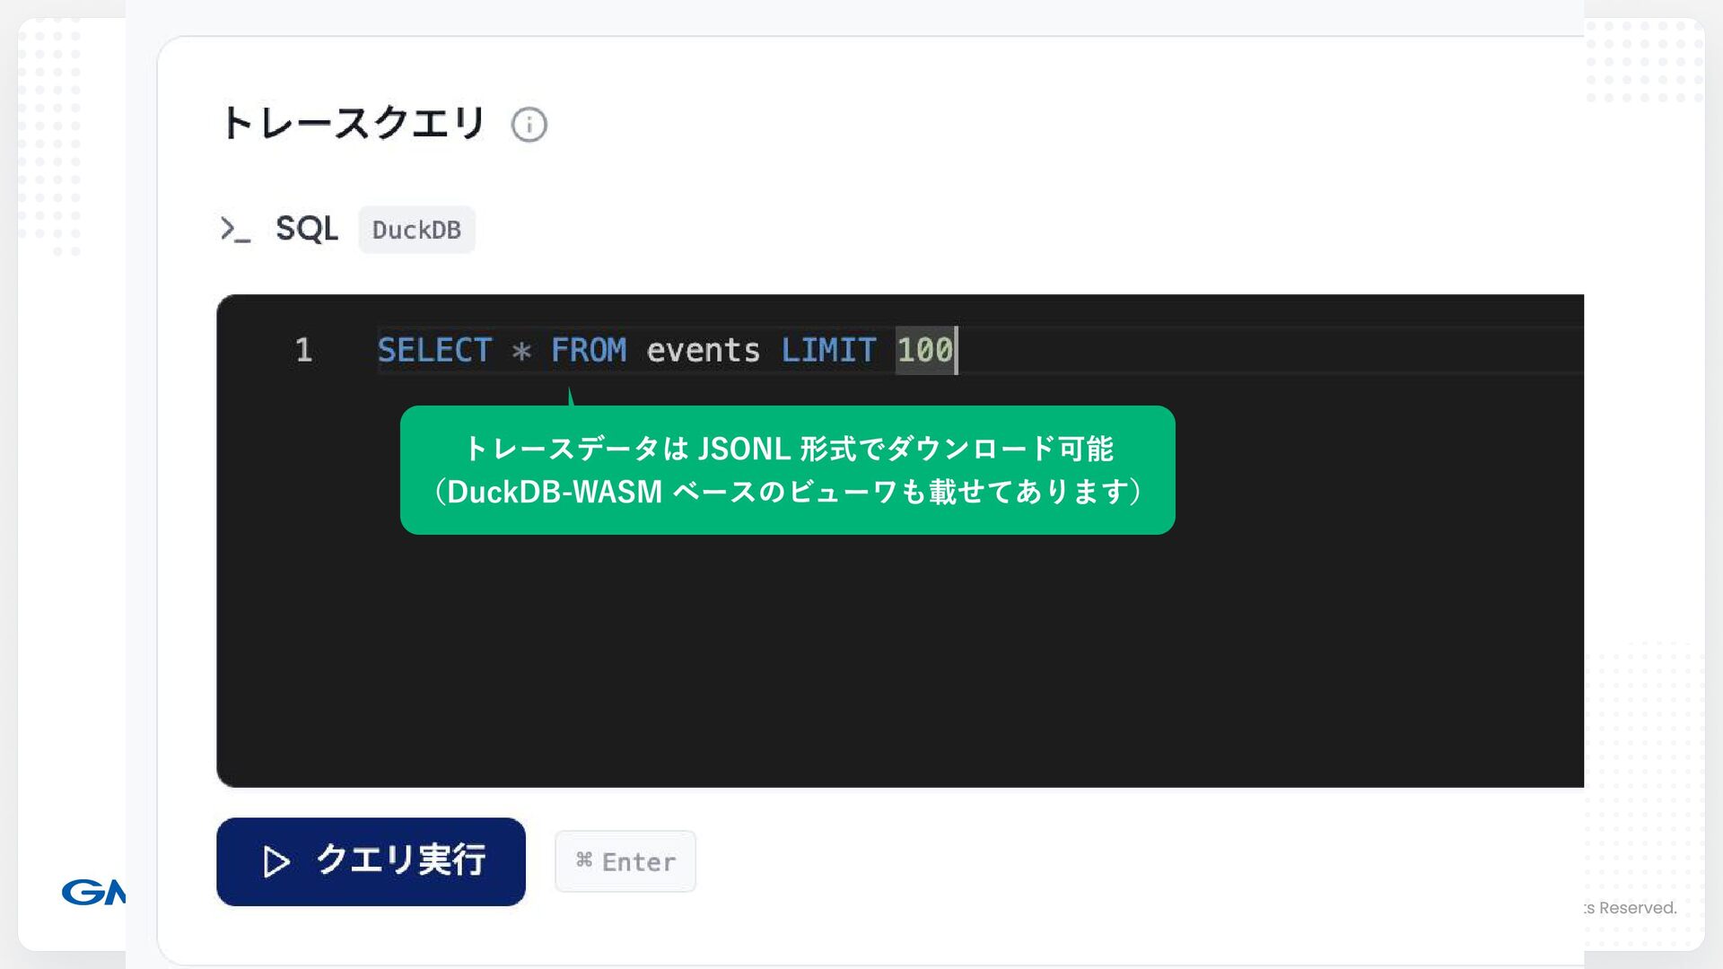Click the Reserved footer text

point(1637,907)
